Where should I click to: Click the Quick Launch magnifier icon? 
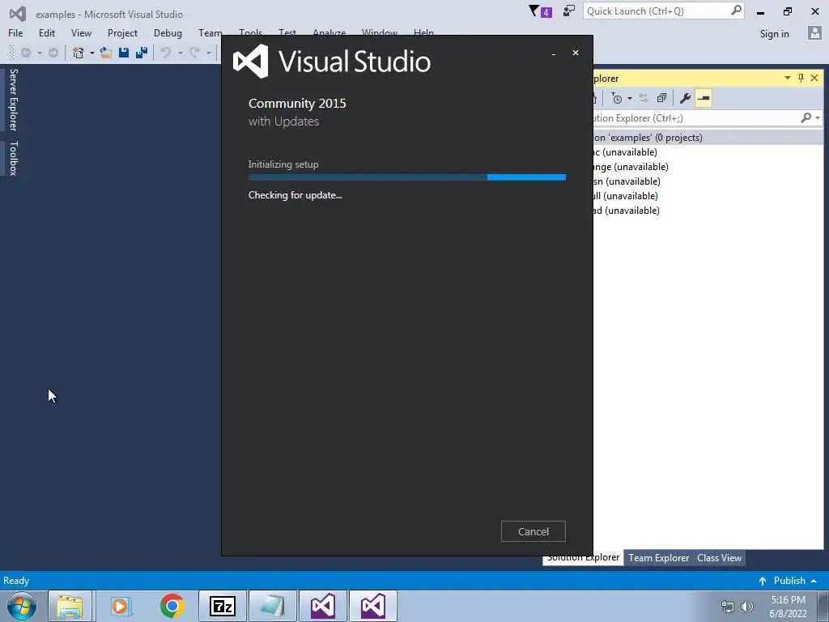tap(736, 11)
